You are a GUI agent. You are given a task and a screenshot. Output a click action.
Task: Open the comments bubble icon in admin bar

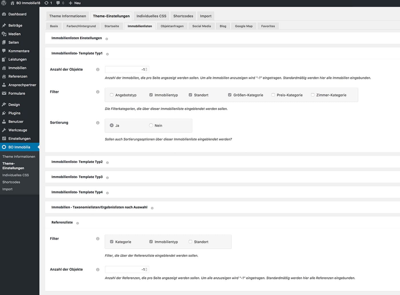click(58, 3)
